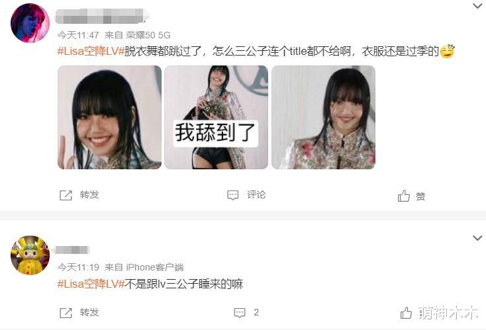
Task: Click the 转发 label on the first post
Action: click(x=89, y=194)
